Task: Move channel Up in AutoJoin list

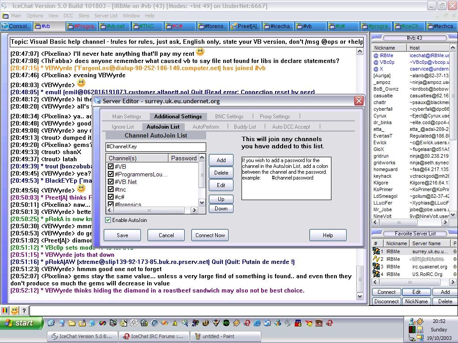Action: [x=221, y=199]
